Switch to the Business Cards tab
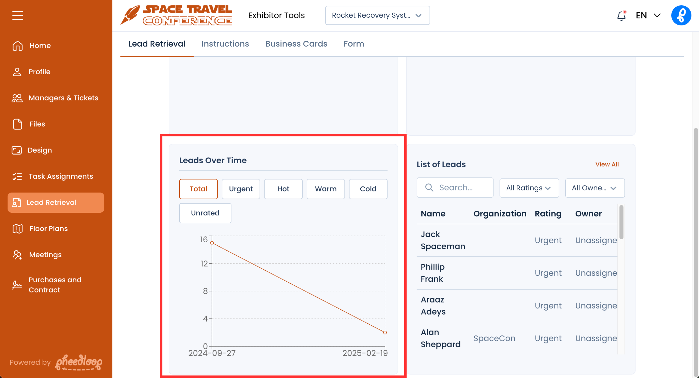699x378 pixels. 296,44
